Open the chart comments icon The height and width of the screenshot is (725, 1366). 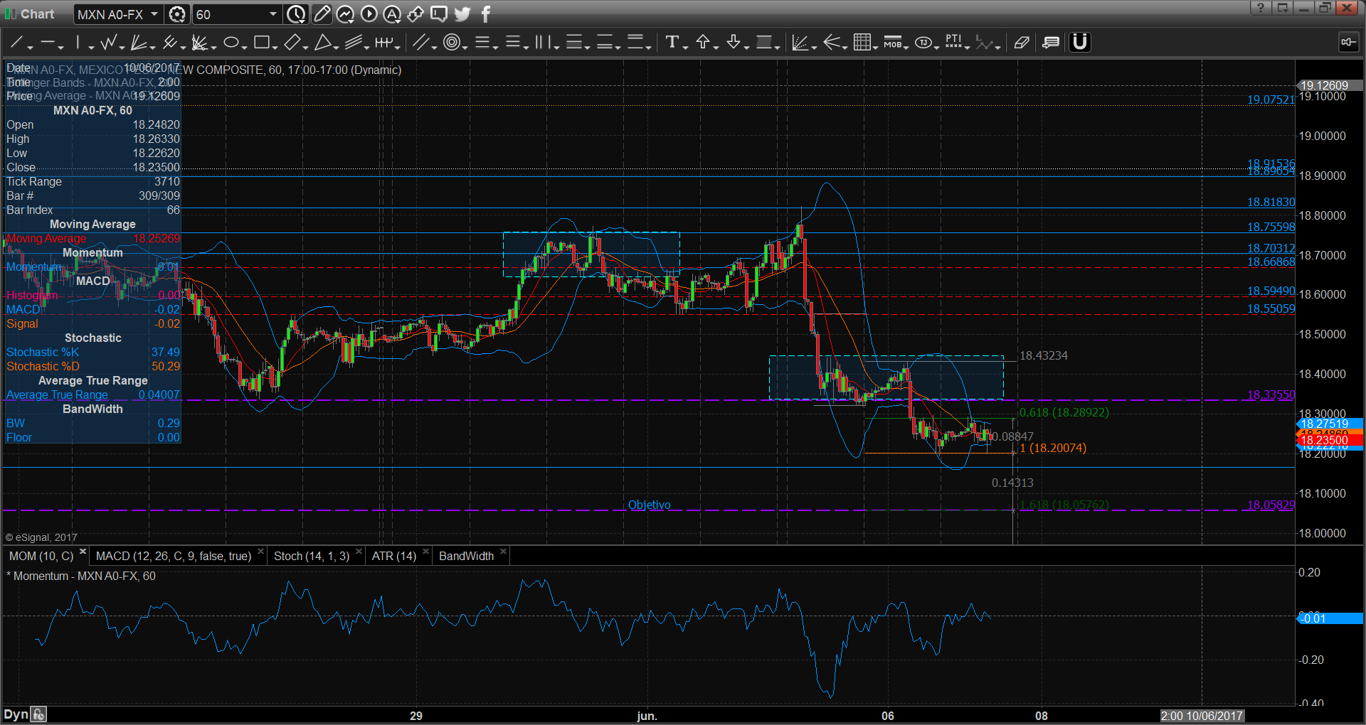1051,43
